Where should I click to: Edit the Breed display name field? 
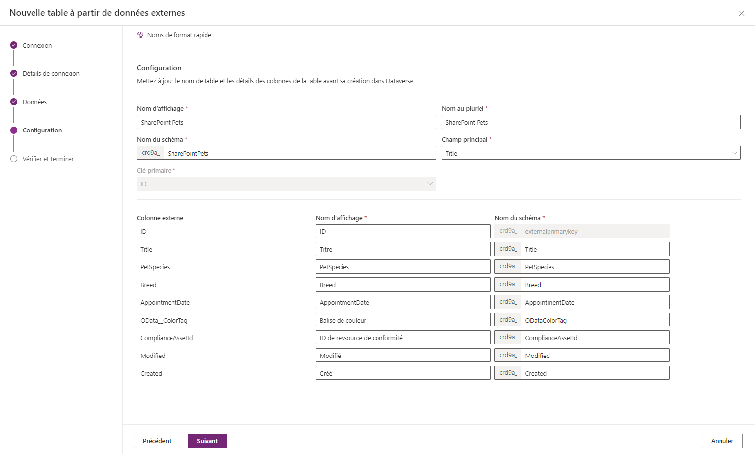click(403, 285)
